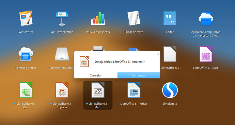Click the 'Remote Scanner' label
Viewport: 235px width, 125px height.
click(26, 68)
